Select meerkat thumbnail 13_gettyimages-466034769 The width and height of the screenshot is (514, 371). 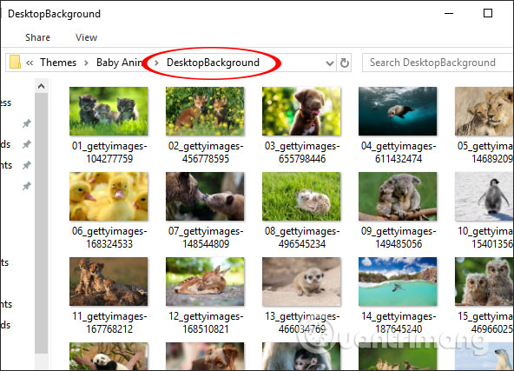tap(301, 282)
